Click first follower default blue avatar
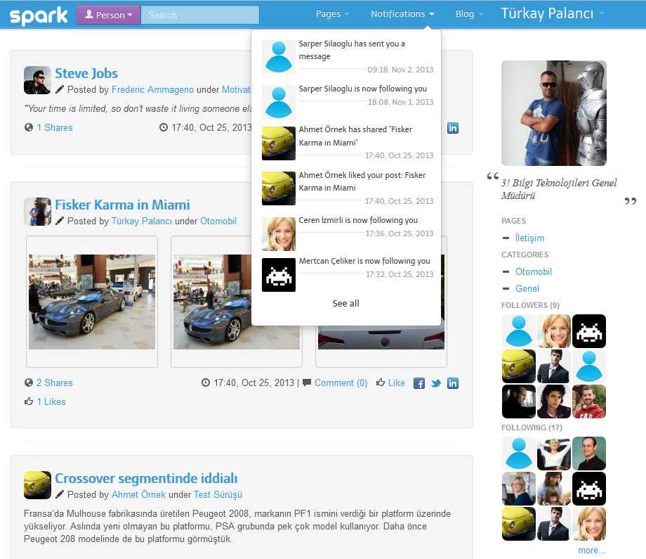The width and height of the screenshot is (646, 559). 519,331
